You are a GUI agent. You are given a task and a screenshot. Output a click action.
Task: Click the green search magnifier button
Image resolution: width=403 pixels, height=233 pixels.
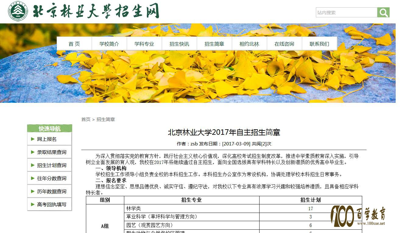[383, 12]
